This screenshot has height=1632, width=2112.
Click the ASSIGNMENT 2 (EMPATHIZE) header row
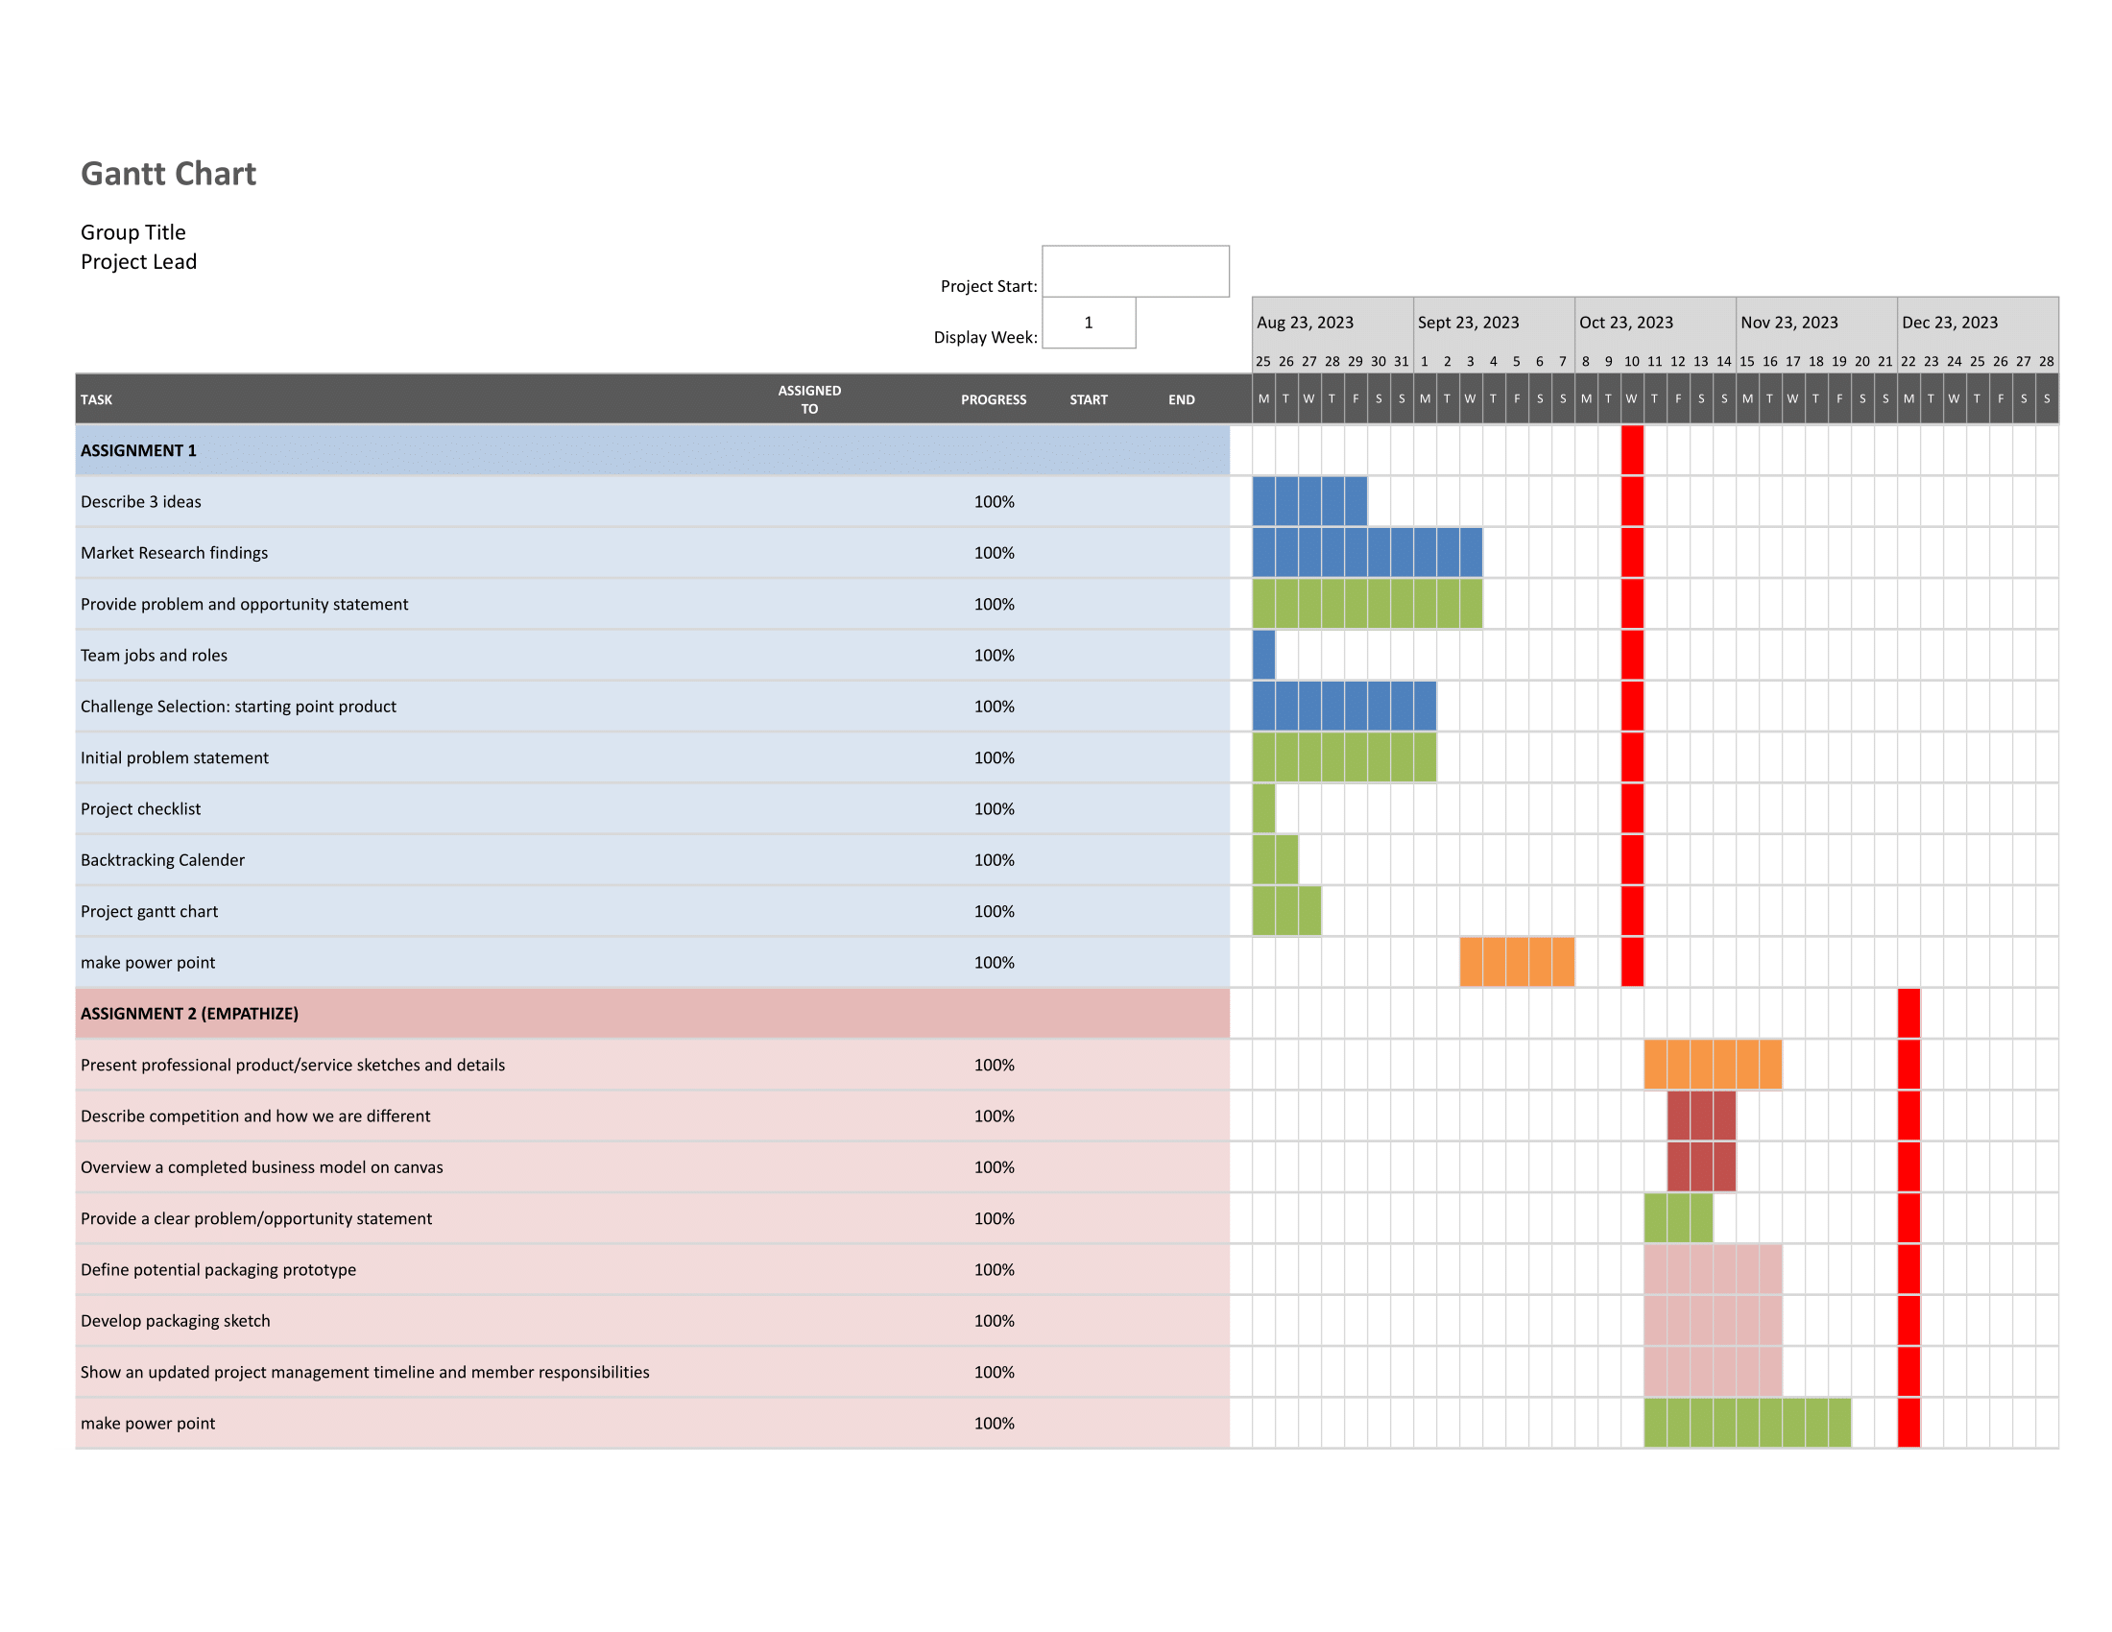click(x=189, y=1013)
